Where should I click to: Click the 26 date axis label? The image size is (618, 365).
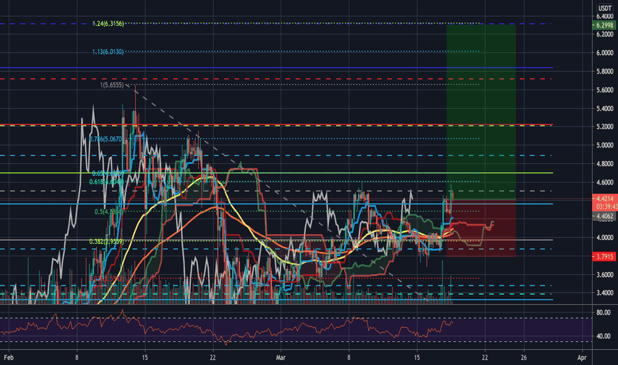coord(523,358)
